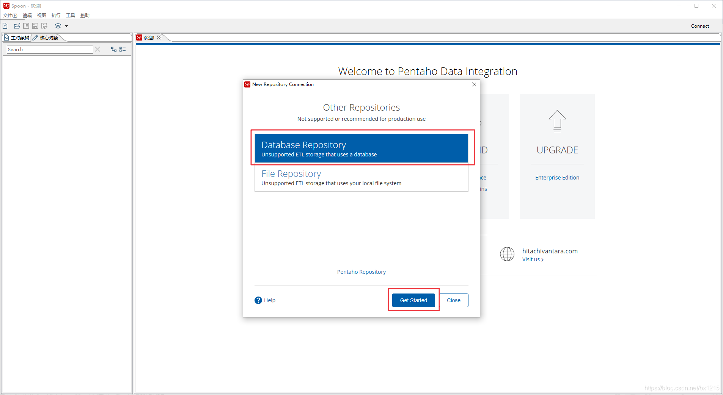Open the 文件 menu
Viewport: 723px width, 395px height.
pyautogui.click(x=10, y=16)
